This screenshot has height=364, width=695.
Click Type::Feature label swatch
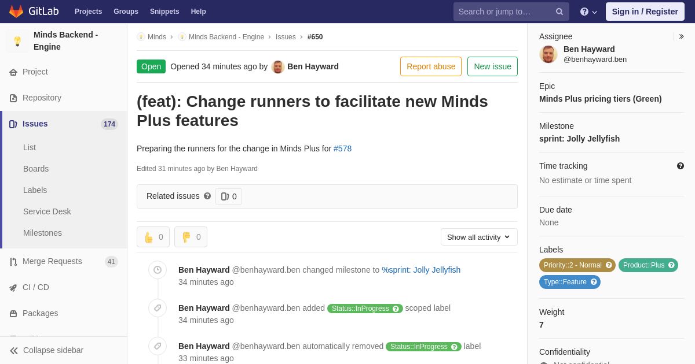click(x=569, y=282)
